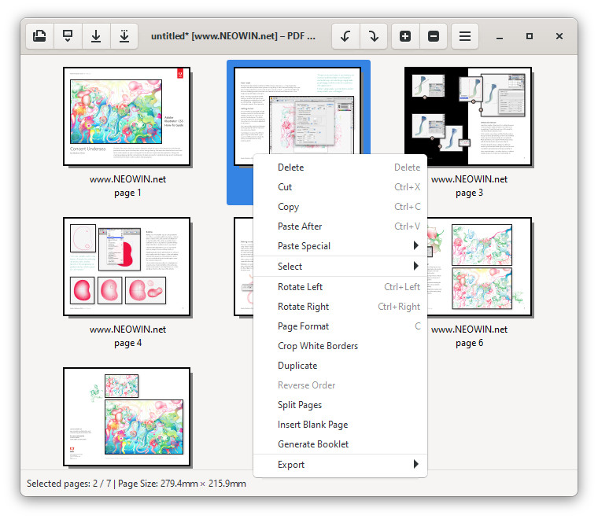Screen dimensions: 598x519
Task: Click Insert Blank Page menu entry
Action: click(312, 425)
